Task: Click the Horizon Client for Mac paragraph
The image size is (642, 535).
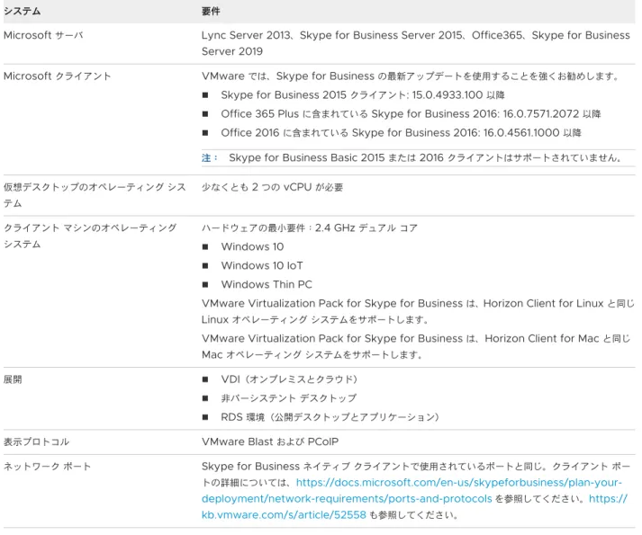Action: [416, 346]
